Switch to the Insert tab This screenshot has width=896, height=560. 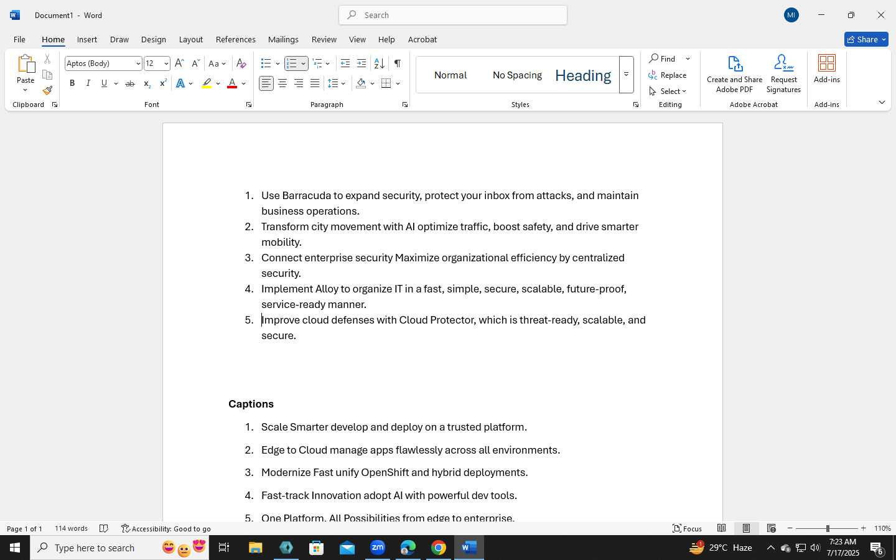tap(87, 39)
